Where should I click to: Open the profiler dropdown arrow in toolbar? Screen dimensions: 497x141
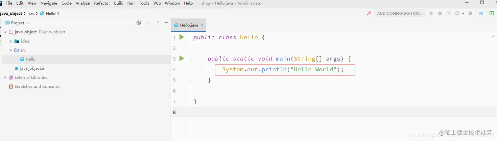click(463, 13)
